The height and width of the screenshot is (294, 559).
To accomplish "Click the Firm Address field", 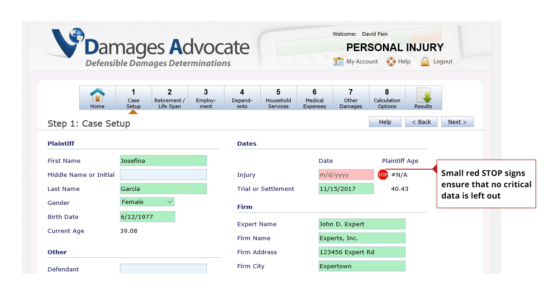I will (362, 252).
